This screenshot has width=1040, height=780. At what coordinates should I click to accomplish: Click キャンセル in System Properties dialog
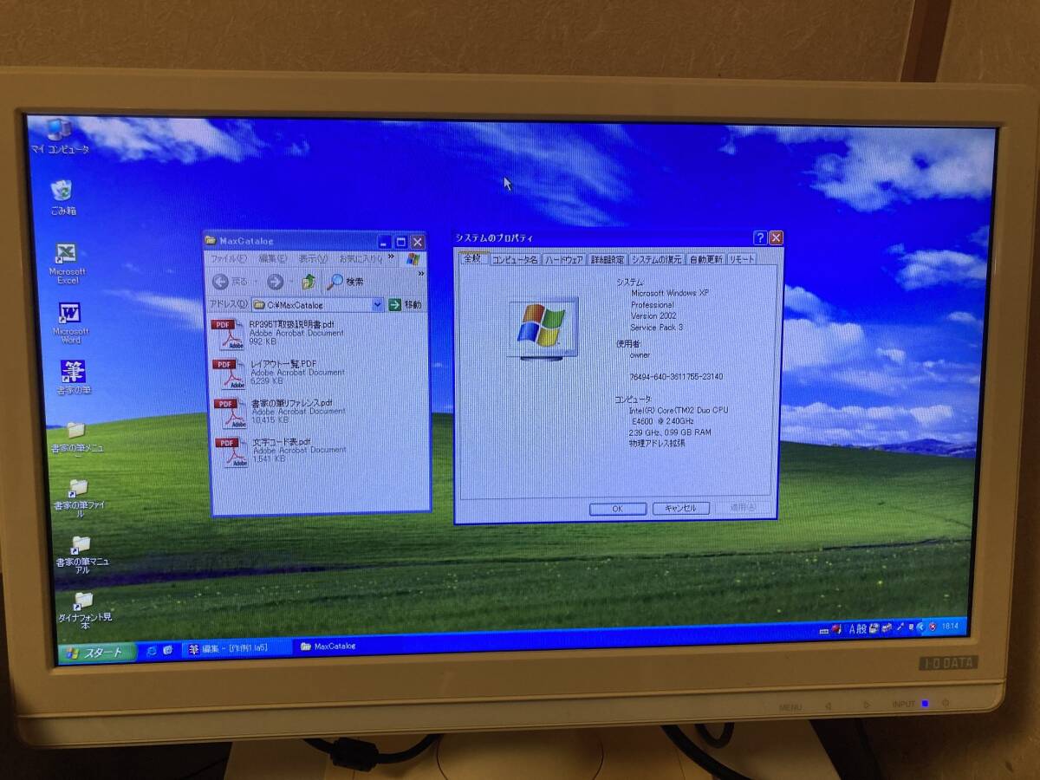pos(681,509)
